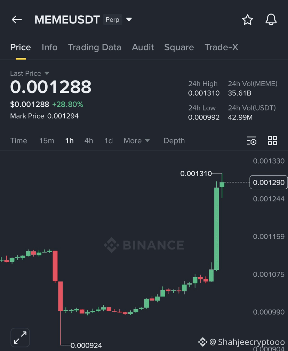Tap the 0.001290 current price marker

[269, 182]
